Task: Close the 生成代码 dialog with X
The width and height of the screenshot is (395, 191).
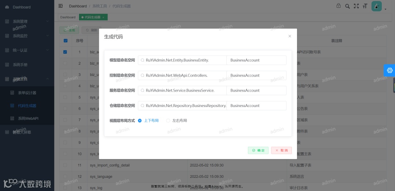Action: (x=290, y=36)
